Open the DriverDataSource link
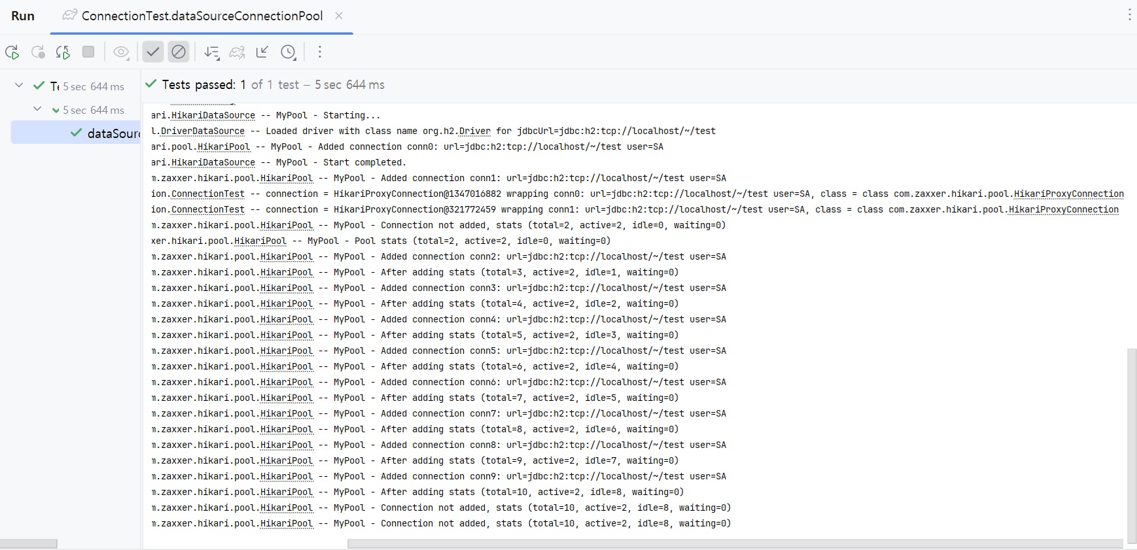 [x=203, y=131]
